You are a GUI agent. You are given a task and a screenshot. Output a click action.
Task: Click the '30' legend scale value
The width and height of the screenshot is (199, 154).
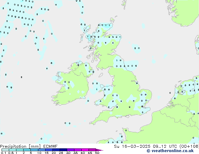(68, 153)
